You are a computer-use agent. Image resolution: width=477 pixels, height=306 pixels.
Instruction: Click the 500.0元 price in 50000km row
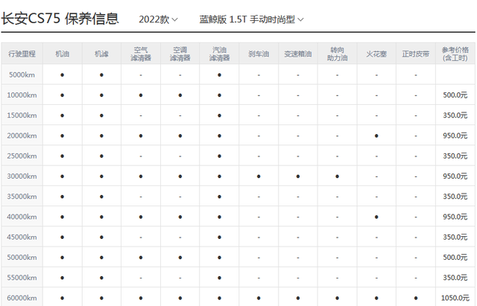(455, 258)
